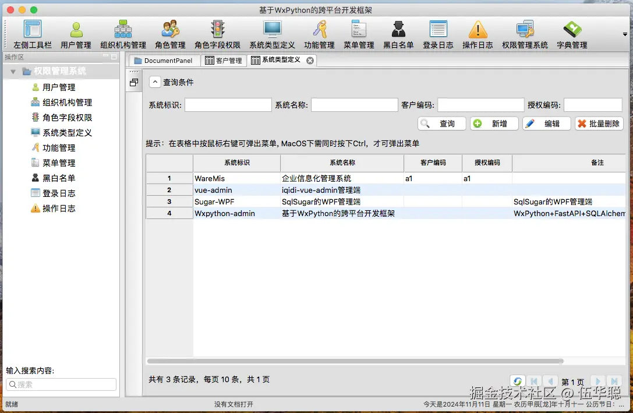The height and width of the screenshot is (413, 633).
Task: Click the refresh icon in pagination bar
Action: [518, 381]
